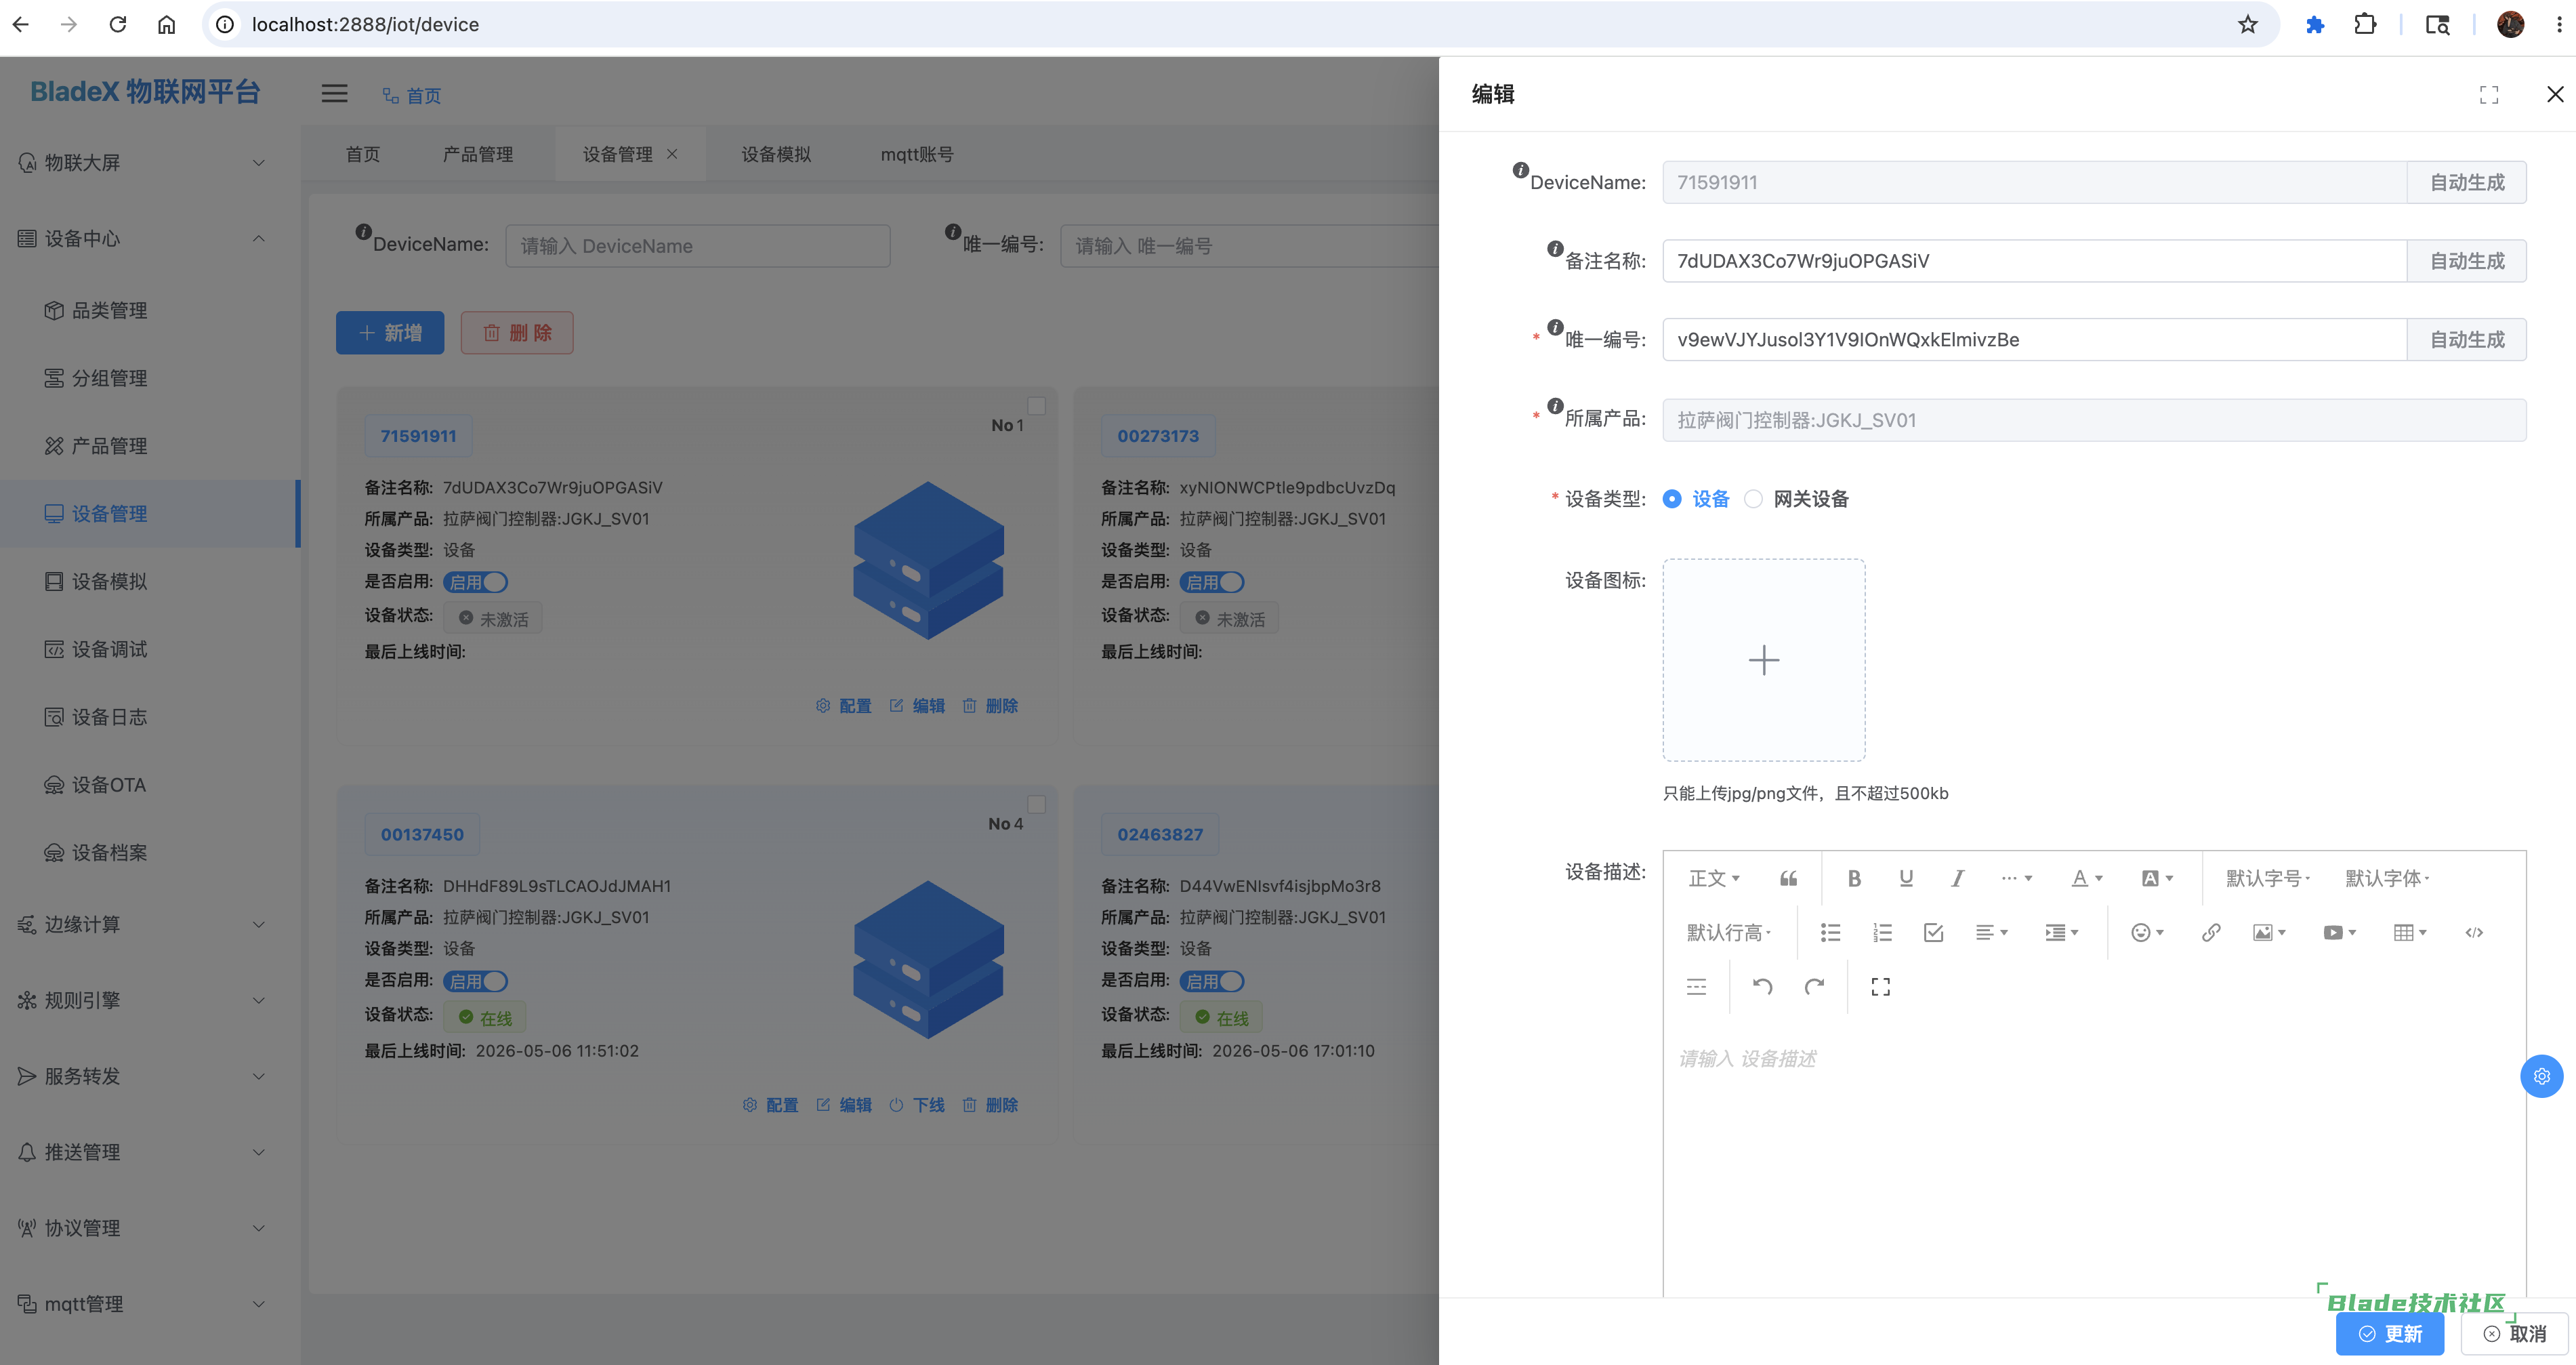Expand the edit drawer to fullscreen
The image size is (2576, 1365).
pyautogui.click(x=2489, y=94)
